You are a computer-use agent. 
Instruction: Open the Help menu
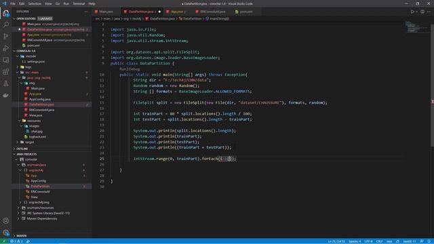click(x=92, y=3)
